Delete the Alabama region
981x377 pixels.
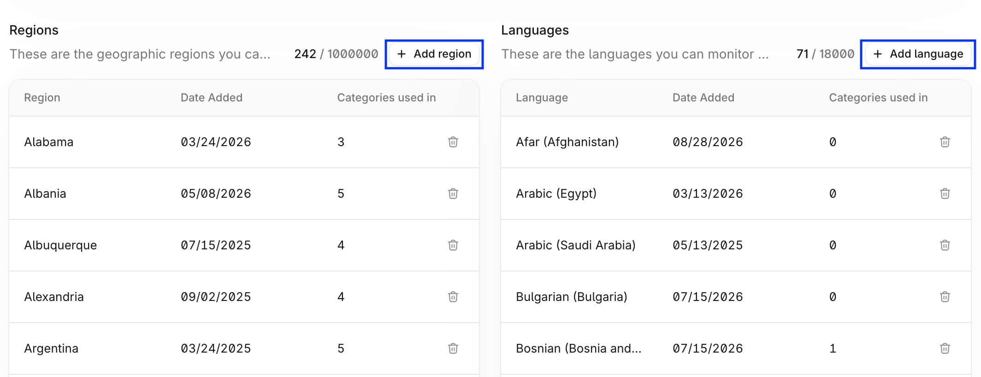[x=453, y=142]
